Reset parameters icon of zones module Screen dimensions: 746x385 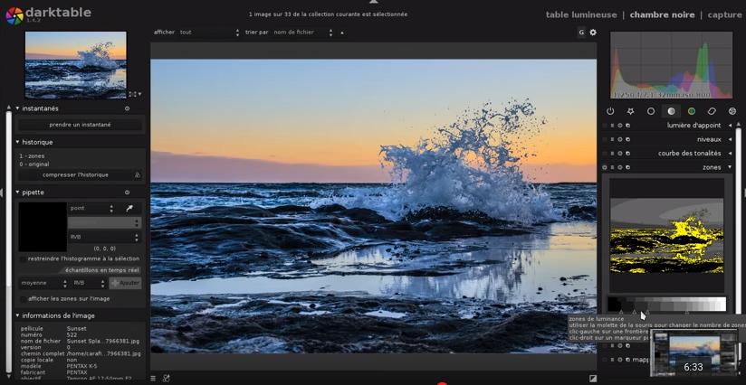620,167
